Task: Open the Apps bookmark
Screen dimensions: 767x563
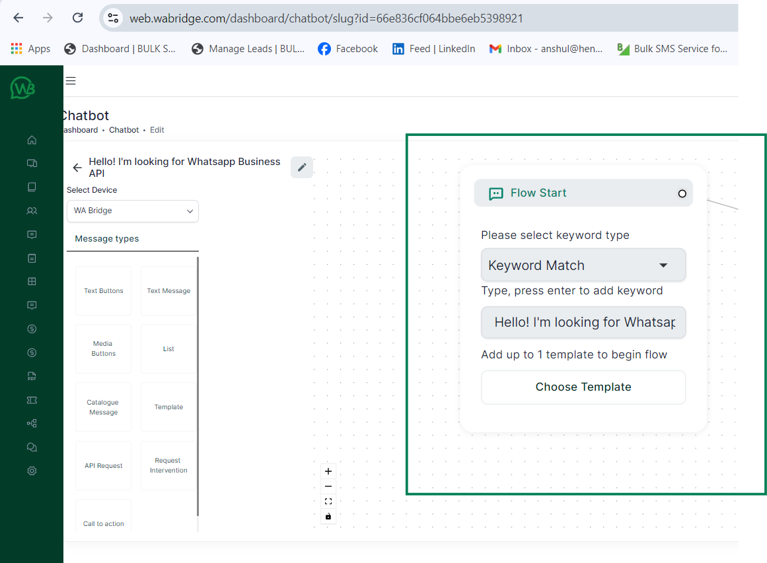Action: 30,48
